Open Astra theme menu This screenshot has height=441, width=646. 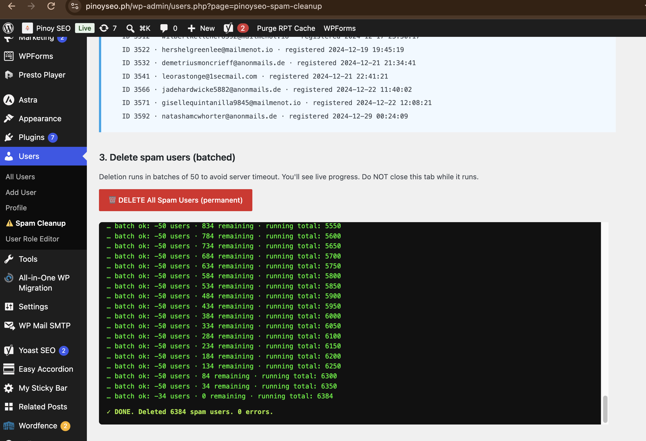click(x=28, y=100)
